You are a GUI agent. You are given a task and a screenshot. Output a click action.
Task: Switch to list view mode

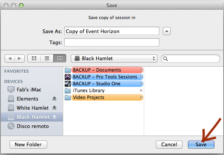(x=47, y=58)
